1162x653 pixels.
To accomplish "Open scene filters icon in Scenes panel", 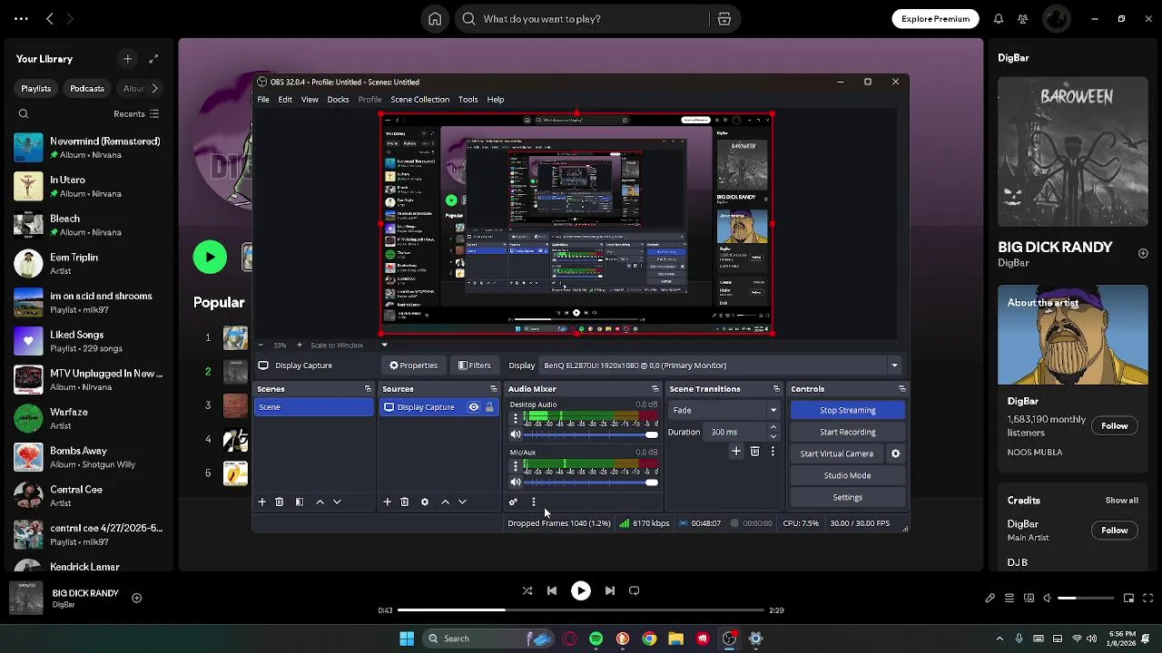I will (x=300, y=502).
